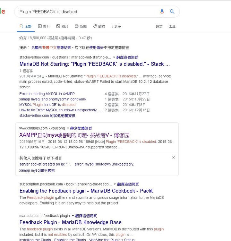
Task: Open 'Error in starting MYSQL in XAMPP' link
Action: point(47,94)
